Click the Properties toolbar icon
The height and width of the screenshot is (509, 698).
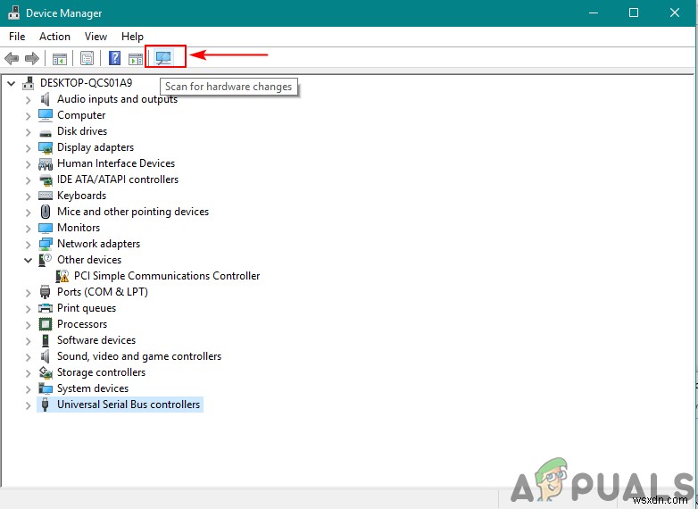pyautogui.click(x=87, y=58)
